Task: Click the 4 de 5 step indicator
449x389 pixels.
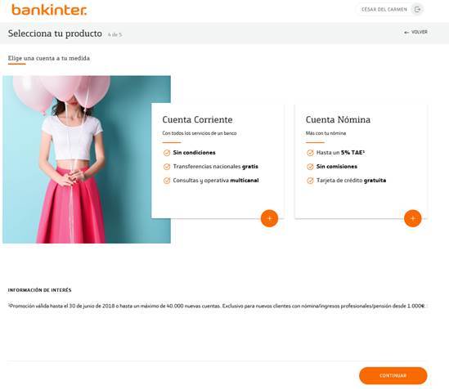Action: pyautogui.click(x=114, y=34)
